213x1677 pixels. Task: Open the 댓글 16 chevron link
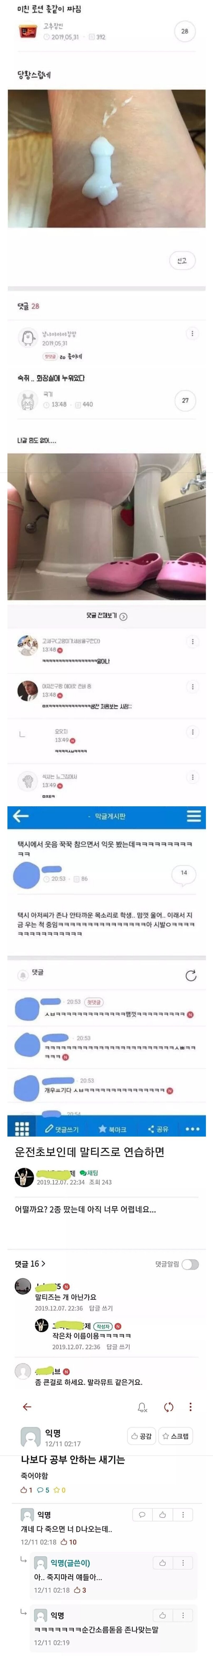(x=30, y=1264)
